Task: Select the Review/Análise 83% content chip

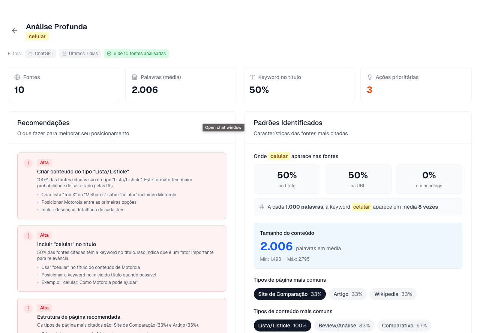Action: pos(344,326)
